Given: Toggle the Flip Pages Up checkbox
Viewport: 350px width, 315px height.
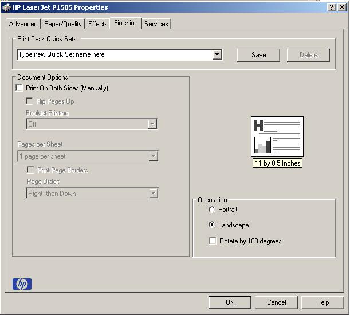Looking at the screenshot, I should [x=29, y=101].
